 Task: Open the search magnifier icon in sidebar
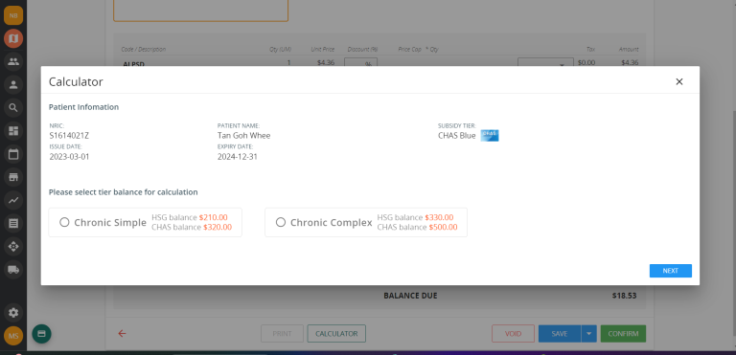[x=13, y=108]
